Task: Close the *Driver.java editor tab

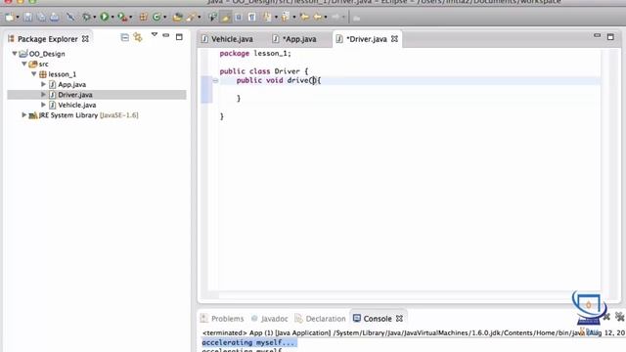Action: pyautogui.click(x=394, y=39)
